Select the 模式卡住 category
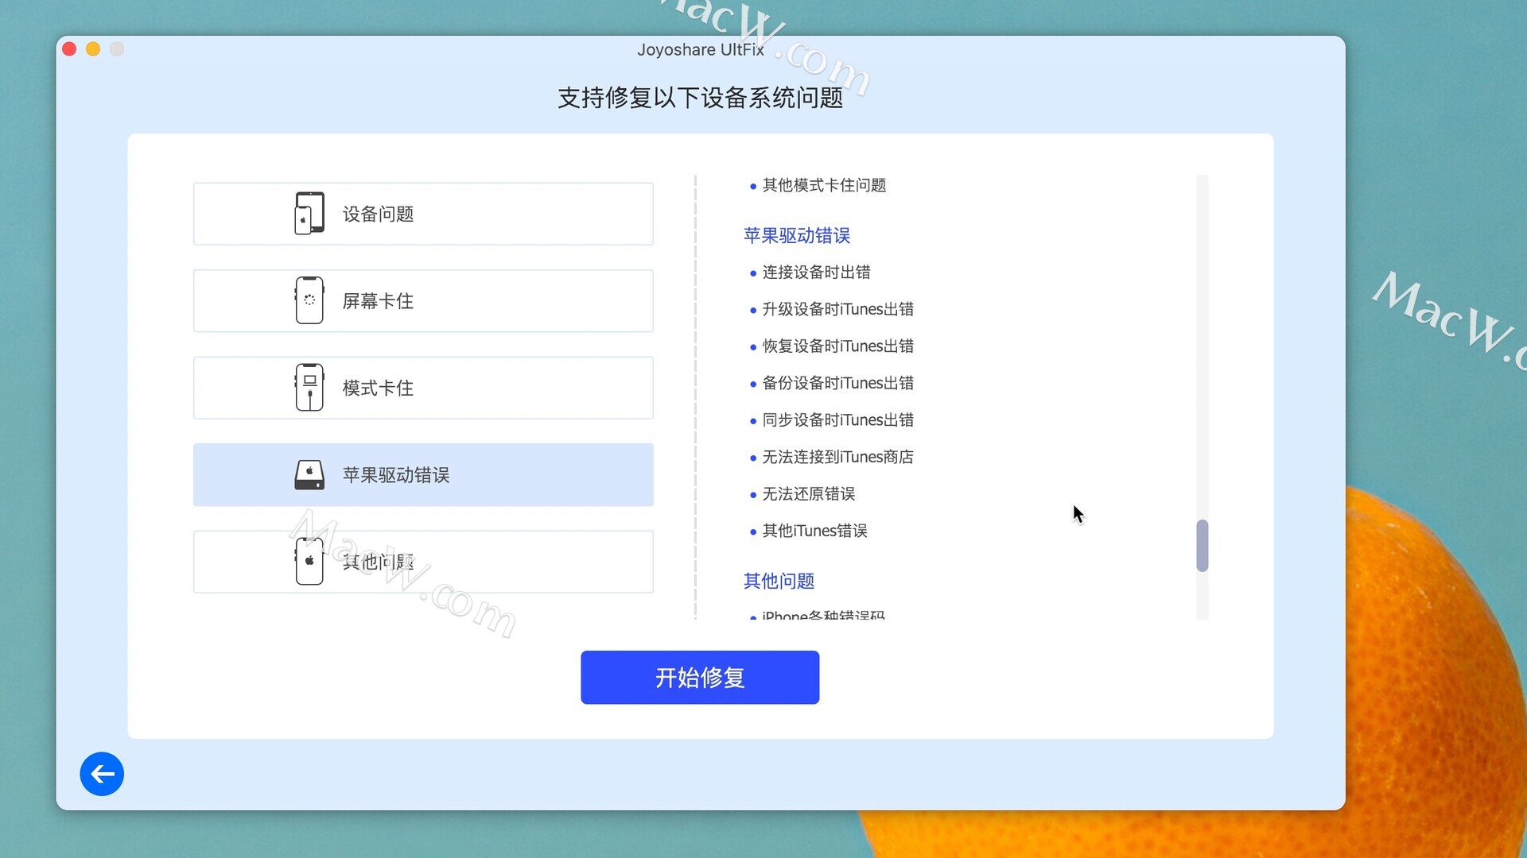 (423, 388)
